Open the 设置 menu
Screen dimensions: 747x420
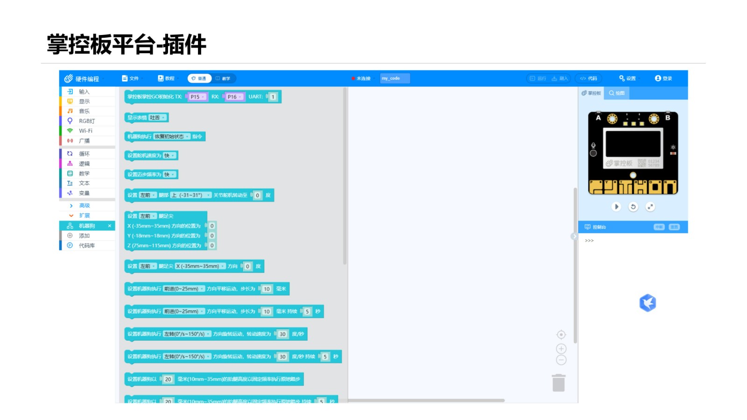point(627,78)
